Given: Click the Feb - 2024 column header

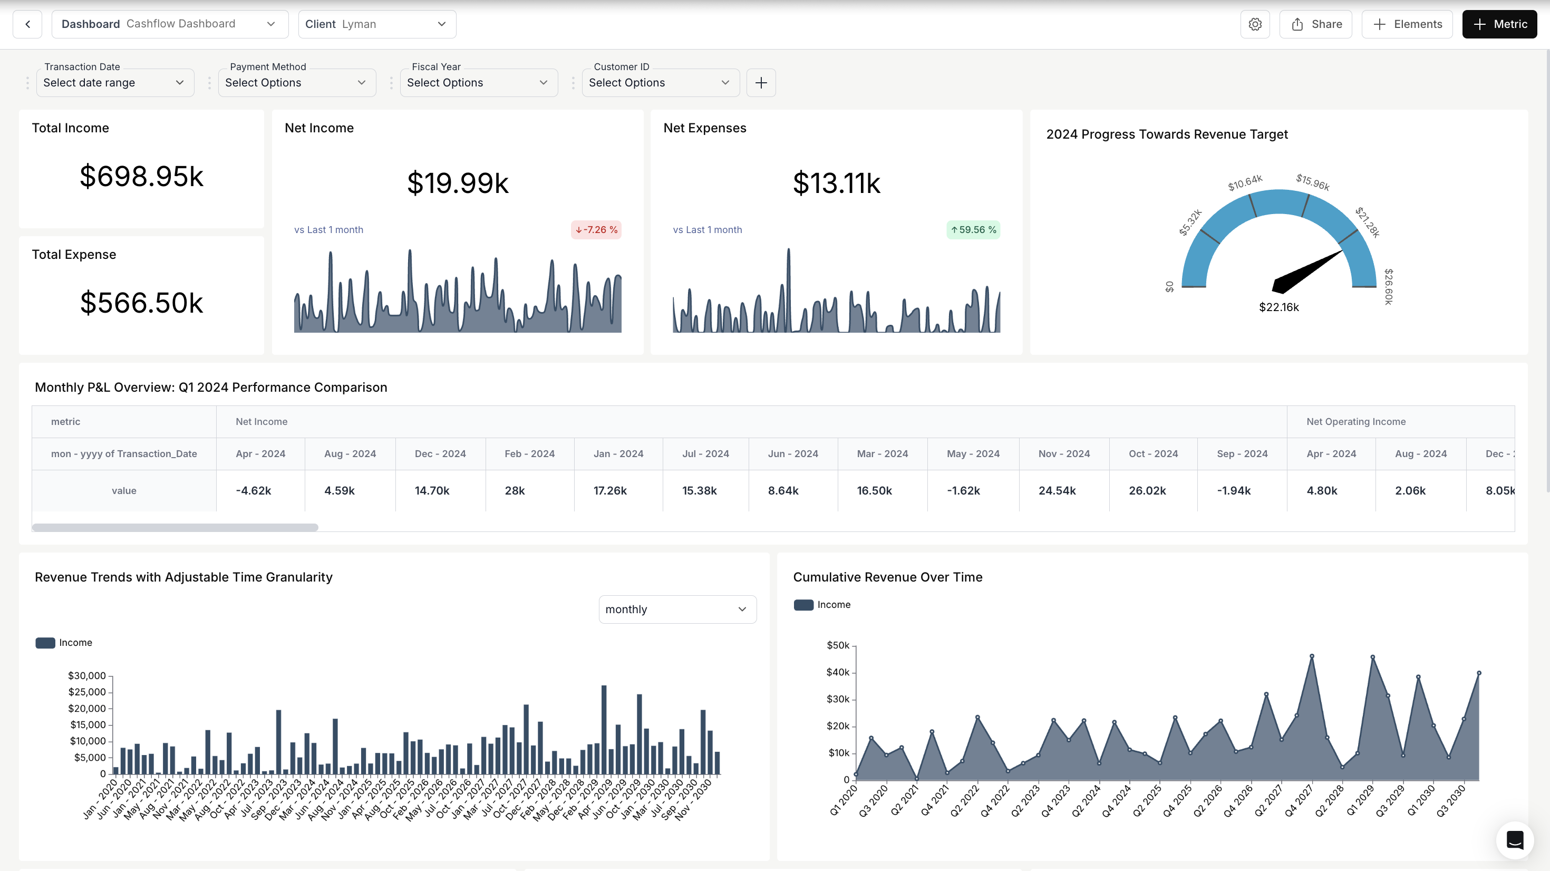Looking at the screenshot, I should pyautogui.click(x=529, y=454).
